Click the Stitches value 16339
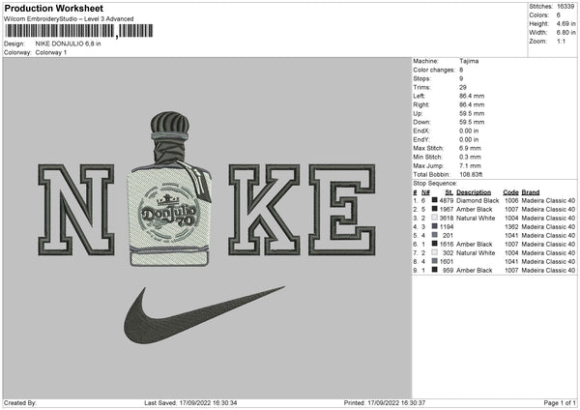 pyautogui.click(x=565, y=7)
